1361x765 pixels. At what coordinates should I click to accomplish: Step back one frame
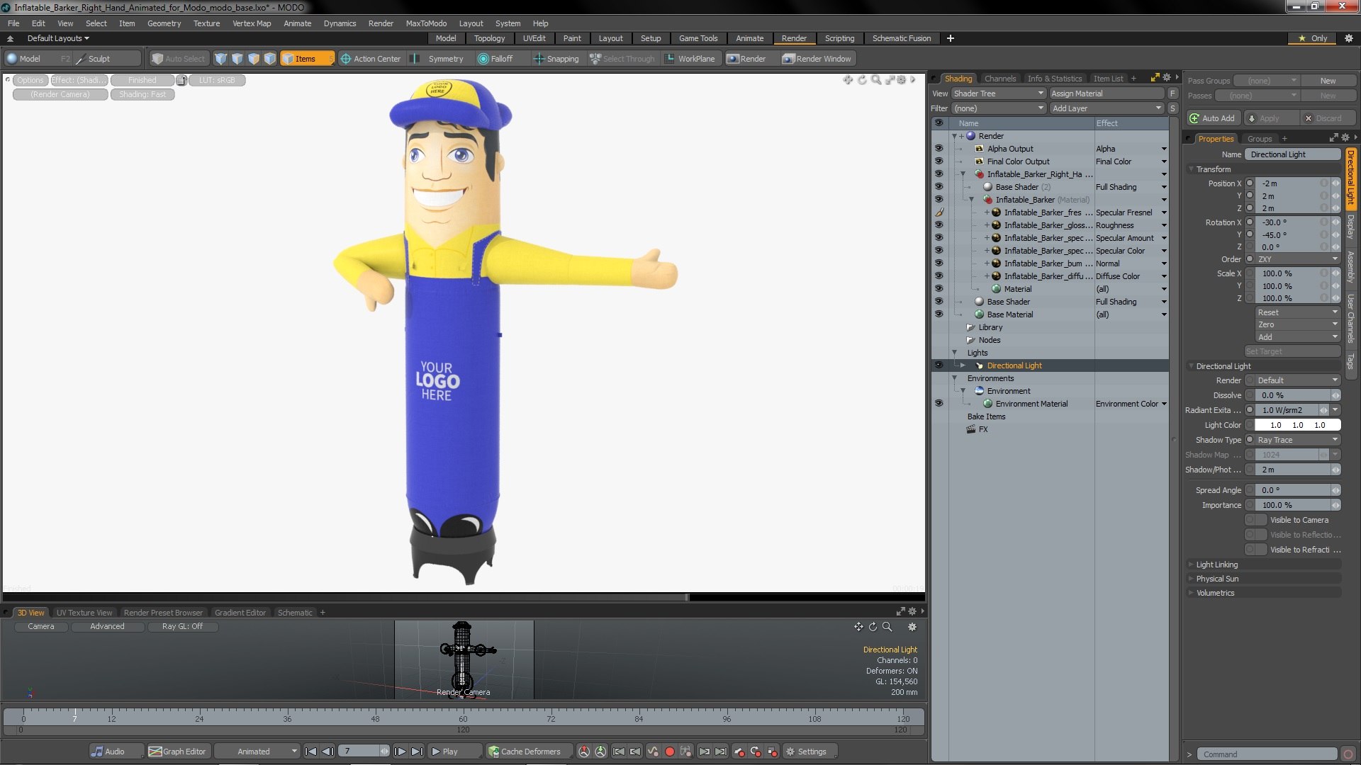tap(328, 752)
